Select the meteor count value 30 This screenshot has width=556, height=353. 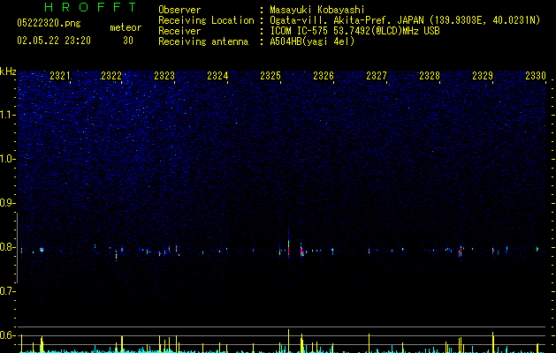[x=128, y=41]
